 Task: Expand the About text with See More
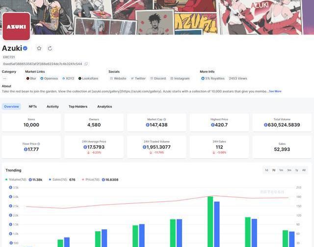click(x=275, y=91)
